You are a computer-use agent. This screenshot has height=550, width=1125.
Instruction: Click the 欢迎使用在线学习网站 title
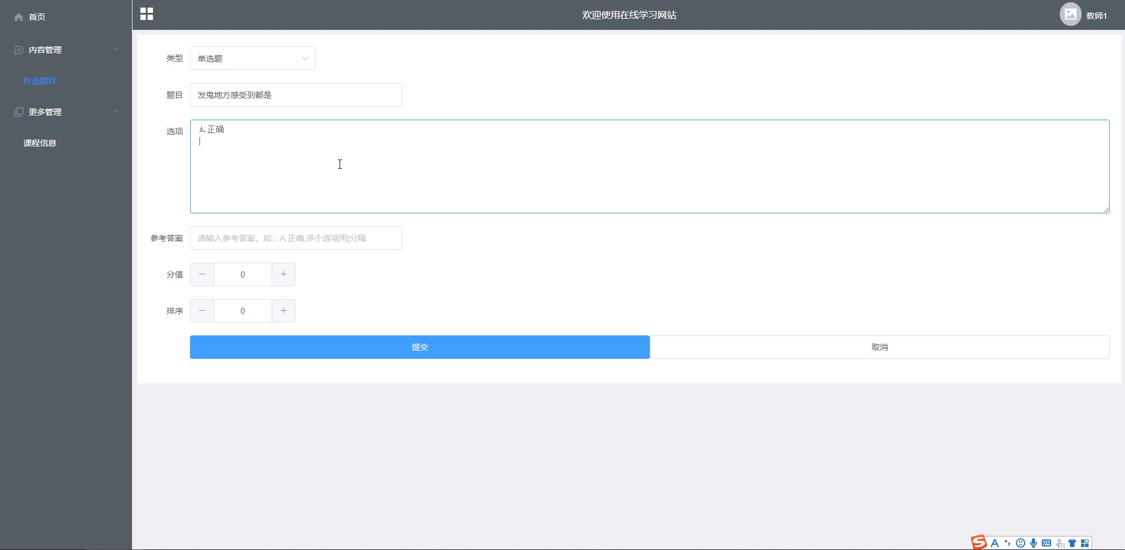point(629,15)
